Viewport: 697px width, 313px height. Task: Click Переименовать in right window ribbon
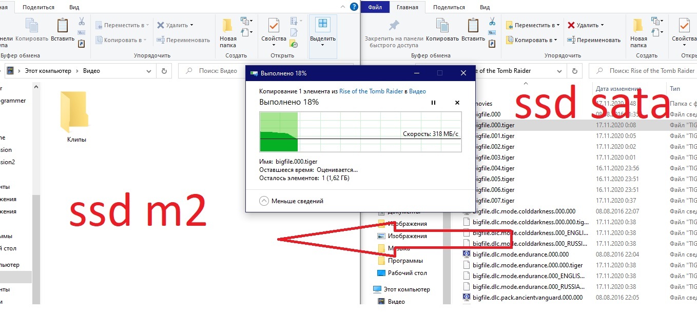594,40
